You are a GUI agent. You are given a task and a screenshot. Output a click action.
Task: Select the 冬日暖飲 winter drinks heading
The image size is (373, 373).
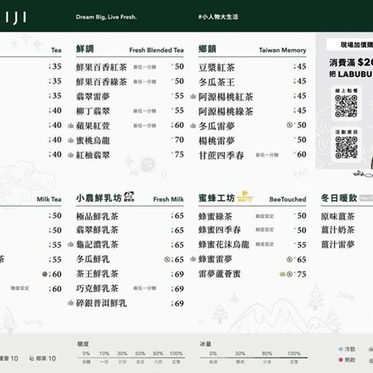click(339, 198)
